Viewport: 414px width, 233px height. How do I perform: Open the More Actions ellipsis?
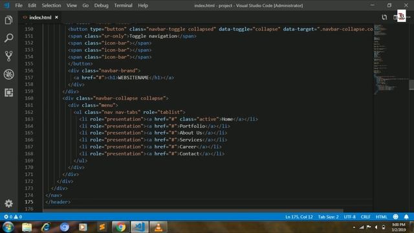tap(408, 17)
